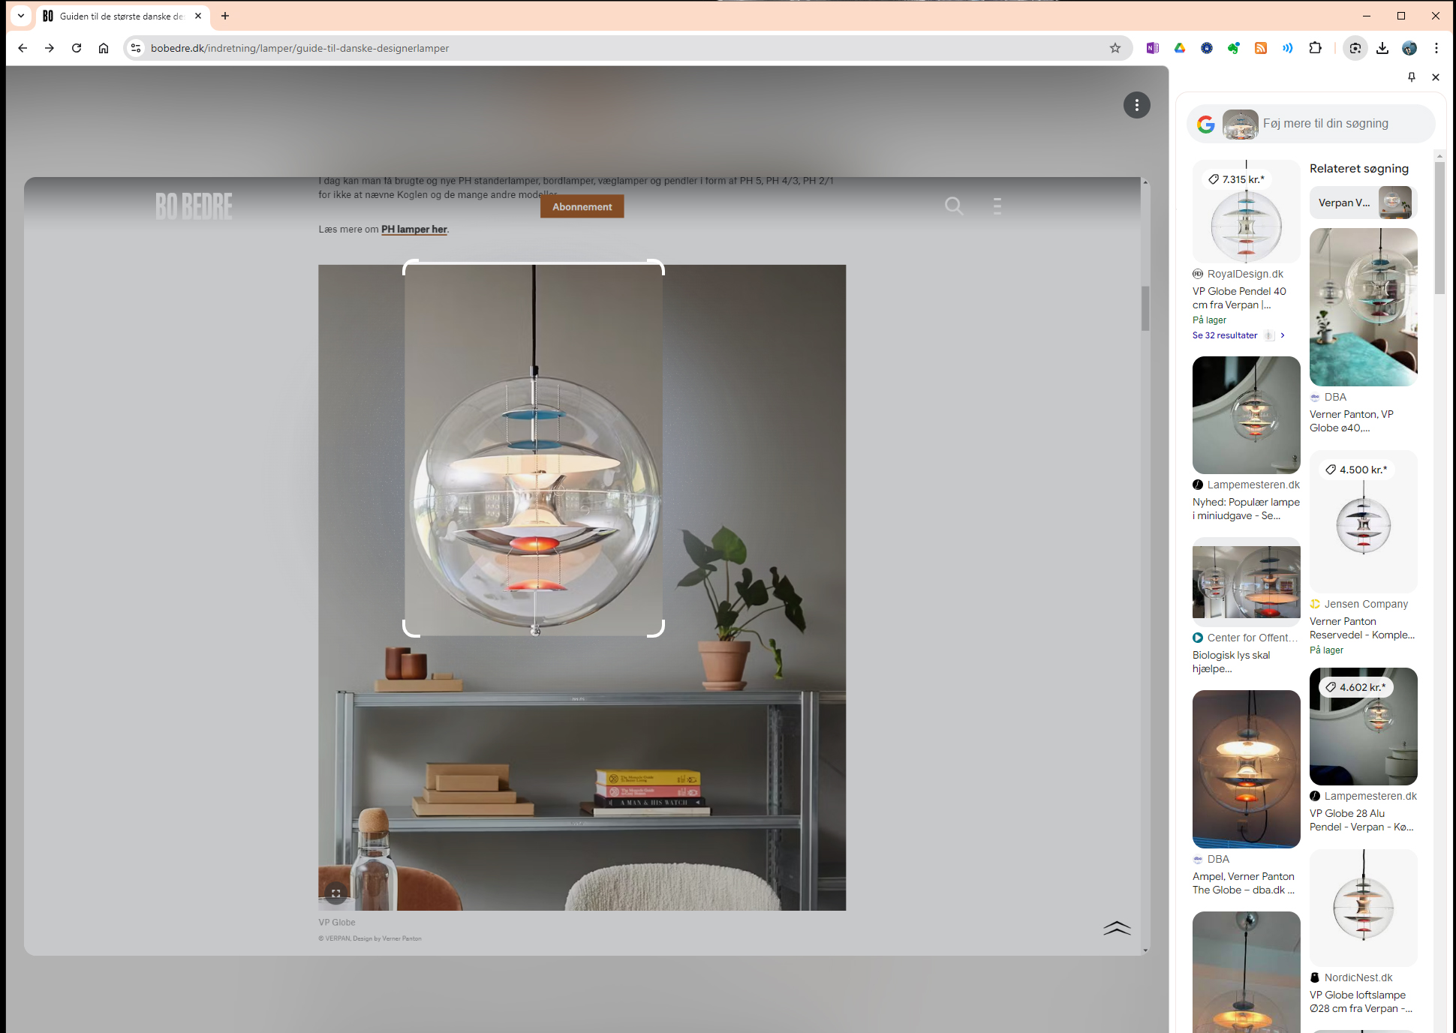
Task: Follow the 'PH lamper her' link
Action: click(414, 230)
